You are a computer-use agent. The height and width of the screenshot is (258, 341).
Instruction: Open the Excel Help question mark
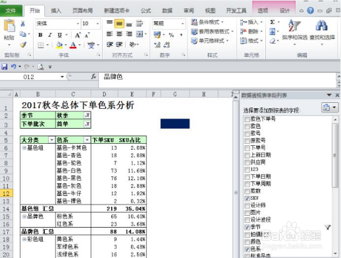point(310,11)
